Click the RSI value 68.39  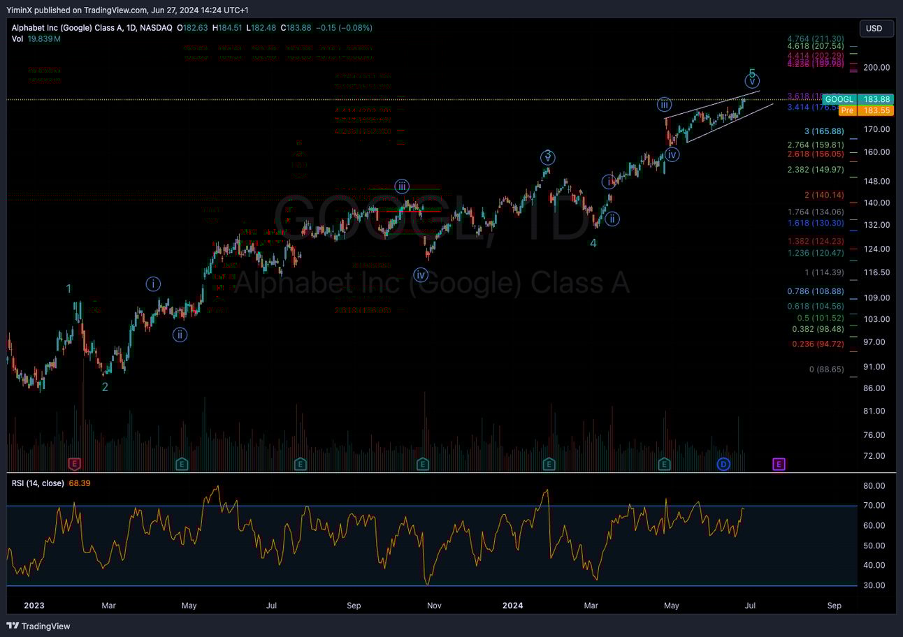point(80,483)
